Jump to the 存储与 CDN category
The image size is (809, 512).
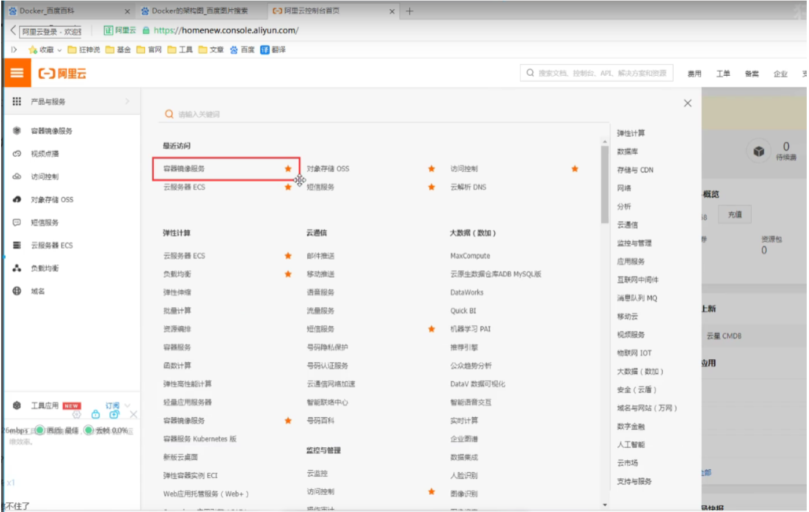pyautogui.click(x=635, y=170)
